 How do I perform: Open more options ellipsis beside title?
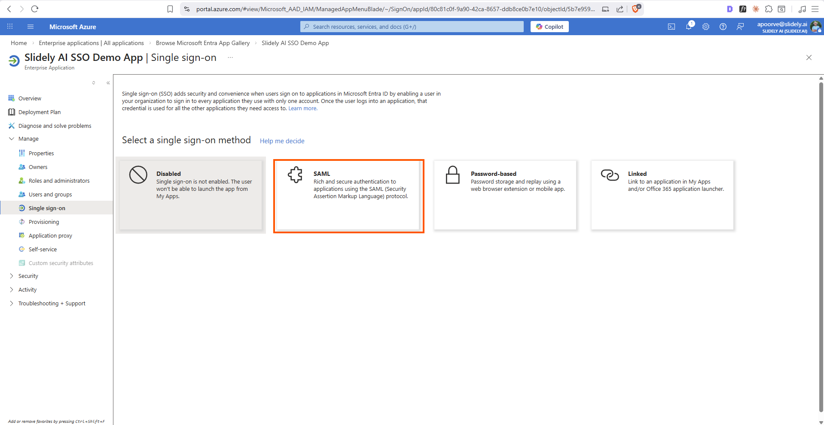point(230,57)
